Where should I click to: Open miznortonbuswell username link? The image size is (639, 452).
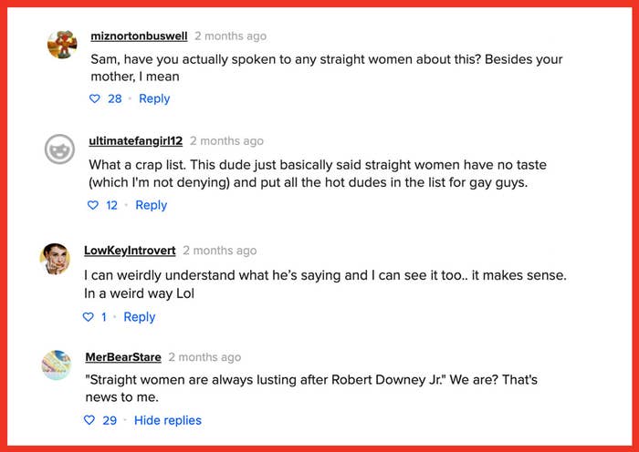139,36
